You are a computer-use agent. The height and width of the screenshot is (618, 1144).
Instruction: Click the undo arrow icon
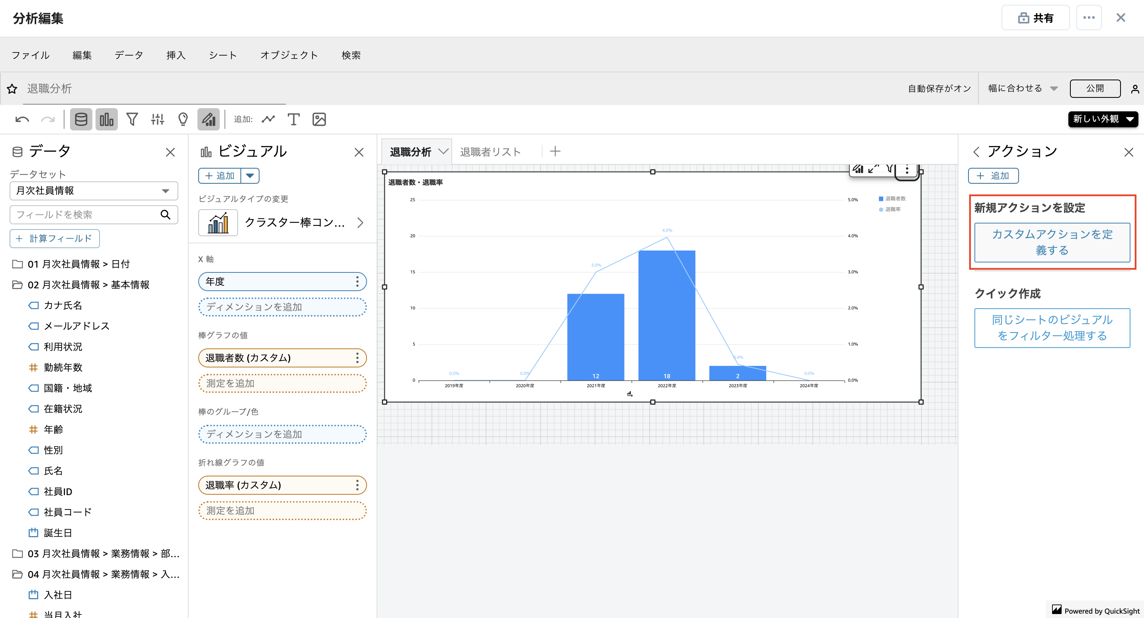[22, 119]
